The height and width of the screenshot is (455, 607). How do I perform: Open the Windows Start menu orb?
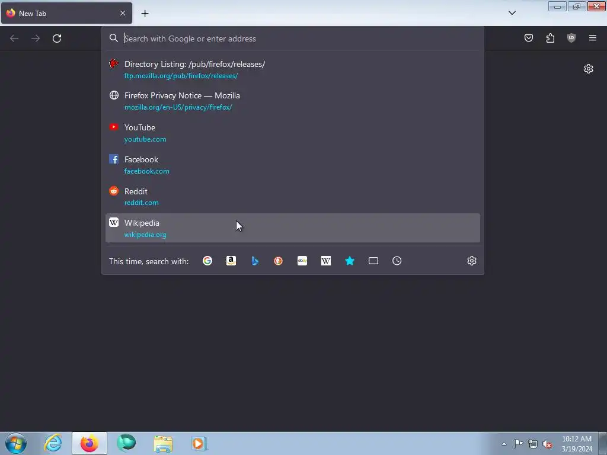tap(16, 443)
